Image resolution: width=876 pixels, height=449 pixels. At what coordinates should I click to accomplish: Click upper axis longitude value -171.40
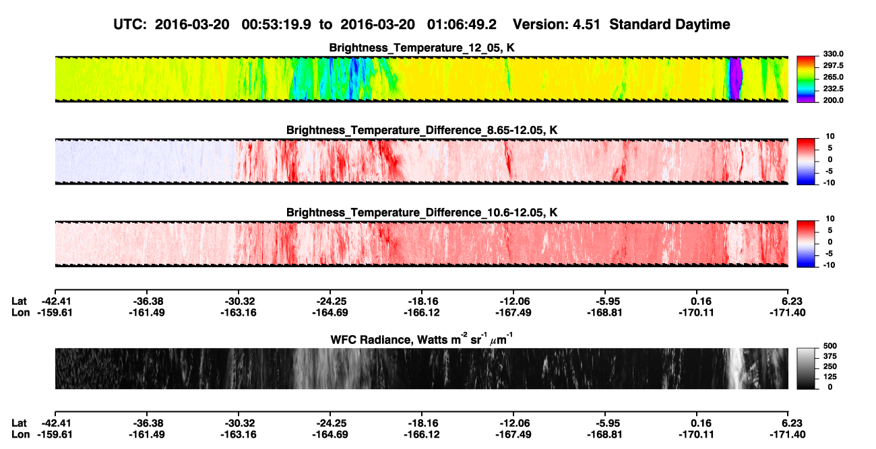pos(788,312)
